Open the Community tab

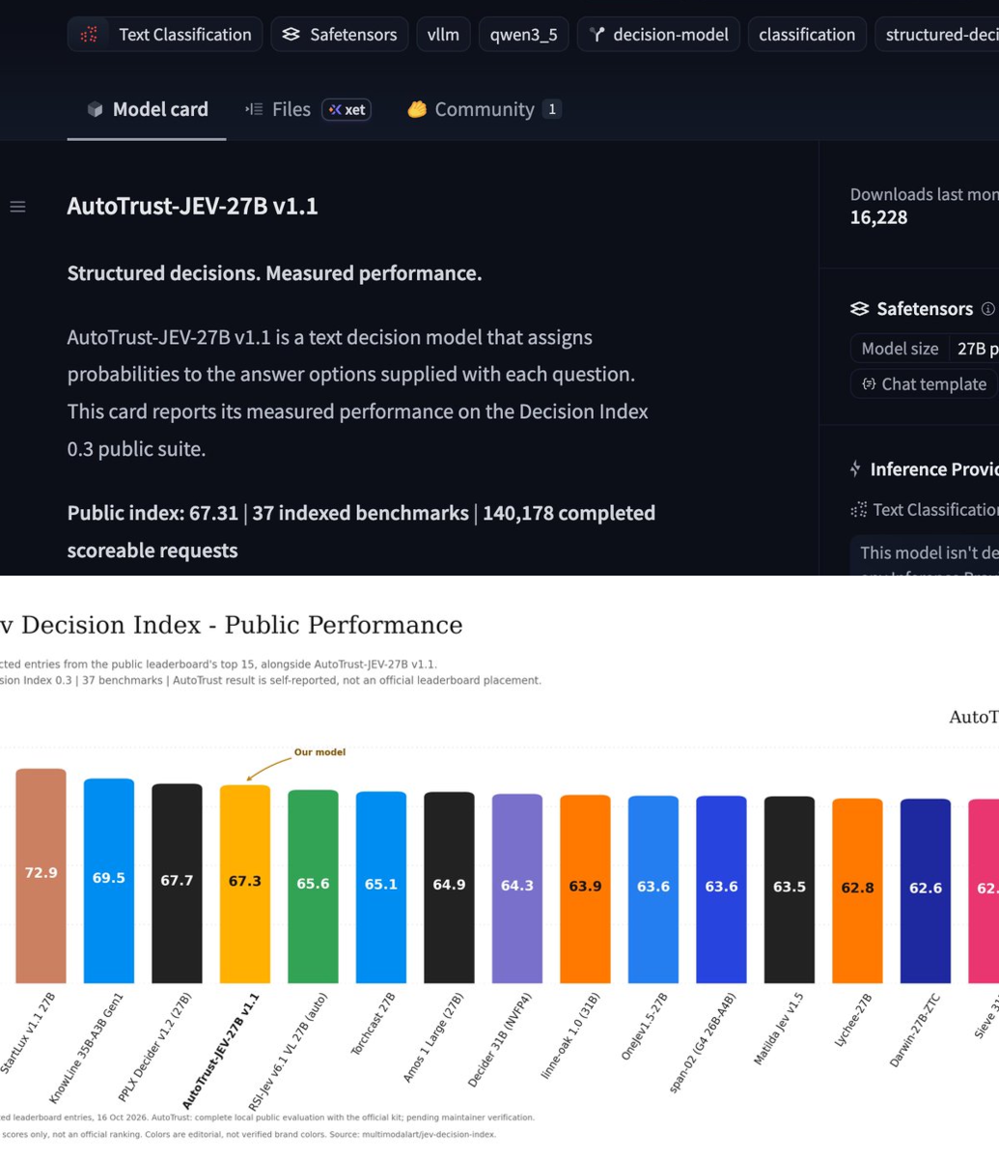484,109
